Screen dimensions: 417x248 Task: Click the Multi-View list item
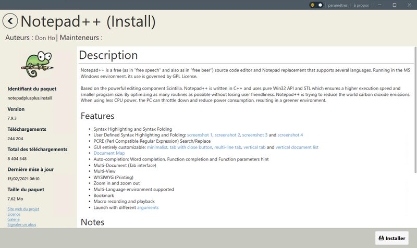click(x=104, y=171)
